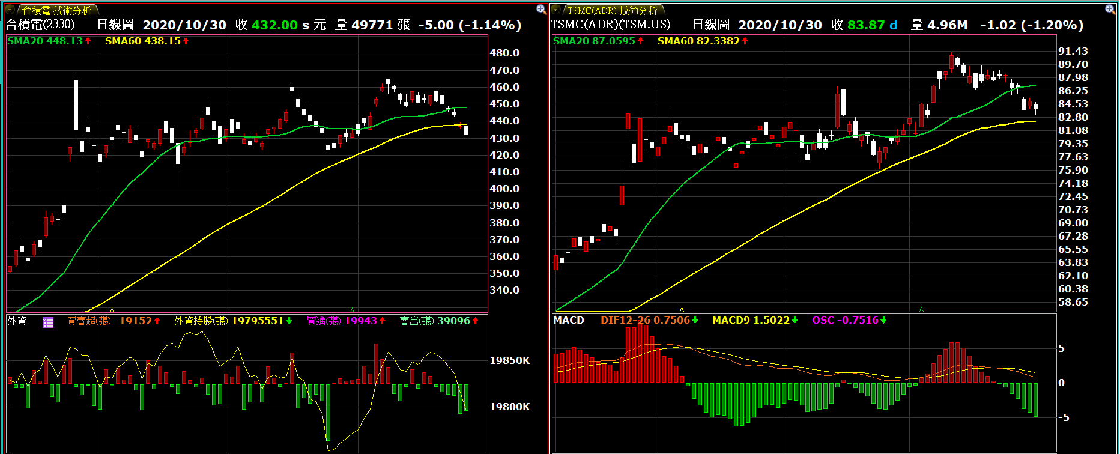This screenshot has height=454, width=1120.
Task: Click the zoom magnifier icon on TSMC(ADR) panel
Action: point(1110,9)
